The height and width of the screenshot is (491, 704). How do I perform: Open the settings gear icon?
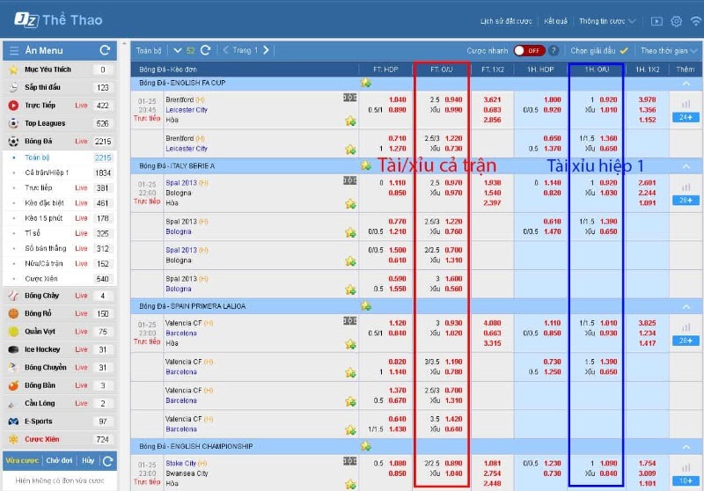tap(676, 21)
